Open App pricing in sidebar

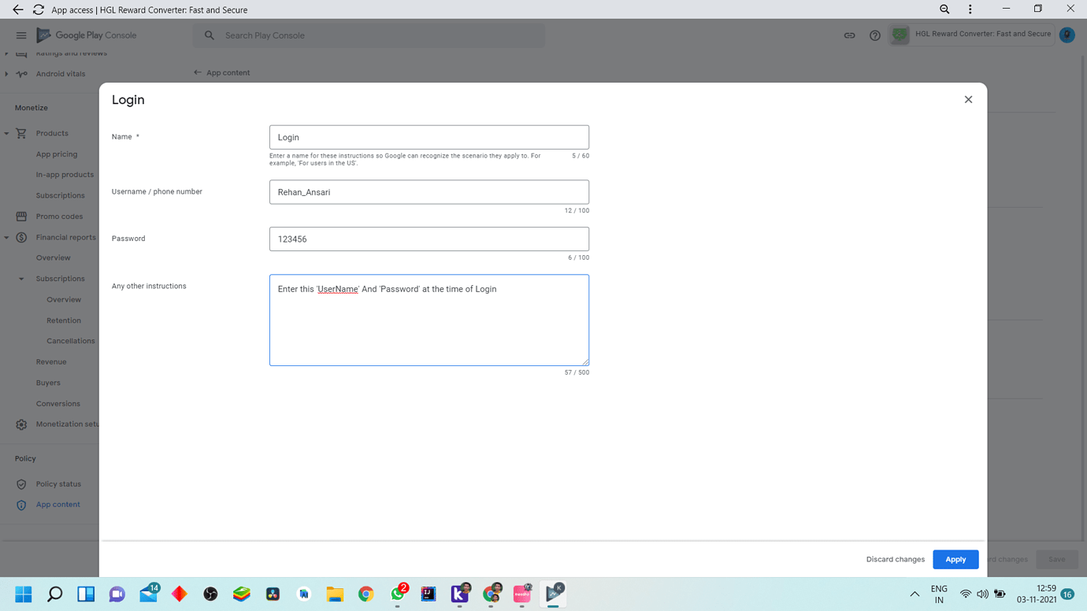tap(57, 154)
